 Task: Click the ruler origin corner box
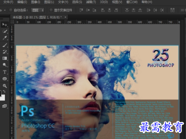(x=12, y=22)
